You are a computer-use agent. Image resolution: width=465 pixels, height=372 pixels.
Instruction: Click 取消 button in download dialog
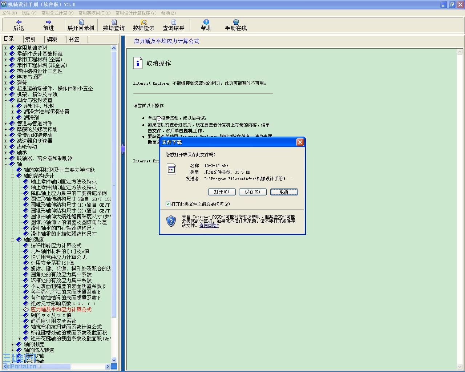[x=284, y=192]
